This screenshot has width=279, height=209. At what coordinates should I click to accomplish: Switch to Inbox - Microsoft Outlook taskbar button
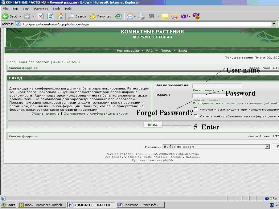[x=42, y=205]
